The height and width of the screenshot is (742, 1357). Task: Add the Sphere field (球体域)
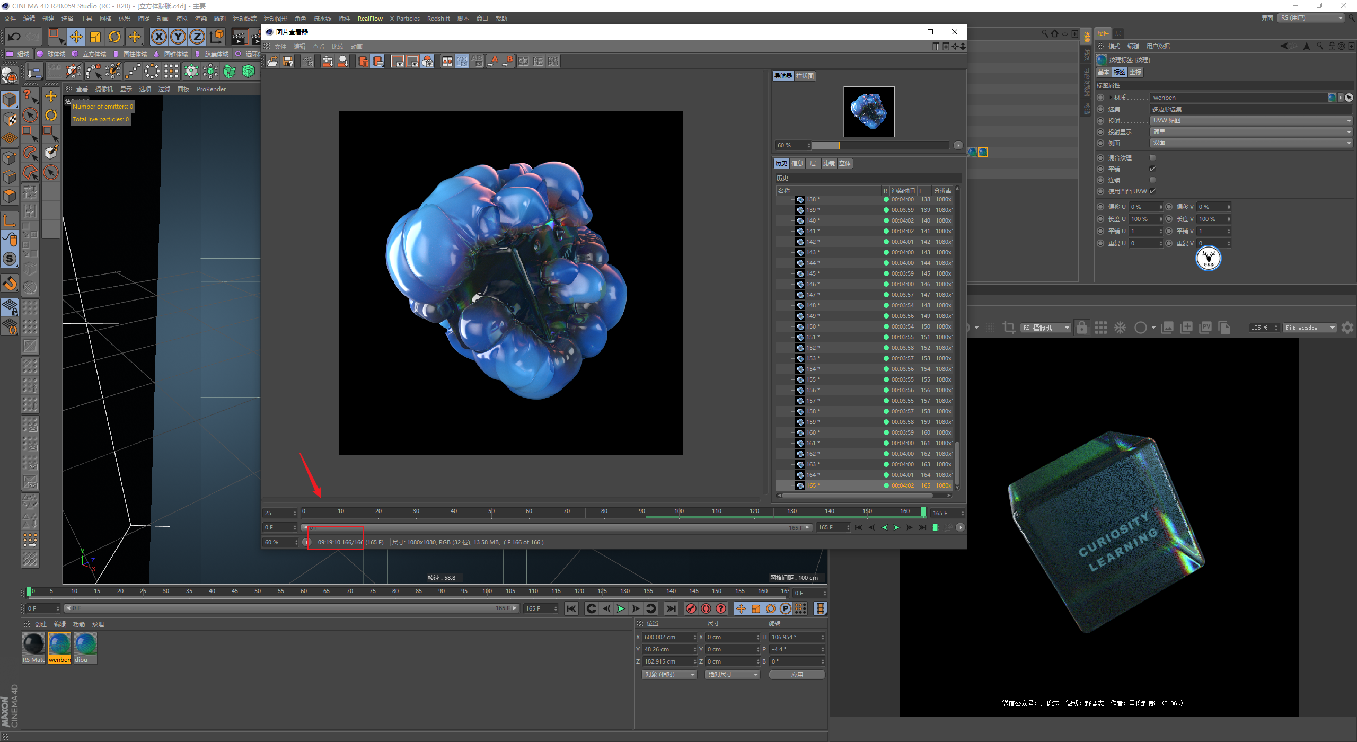(51, 54)
